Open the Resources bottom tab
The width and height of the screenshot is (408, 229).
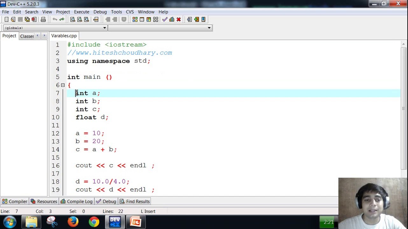click(x=44, y=201)
